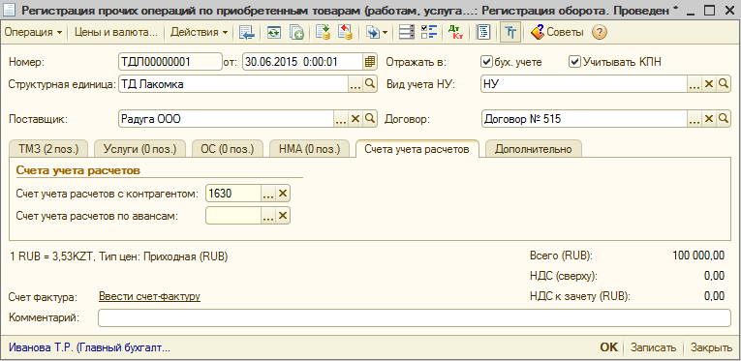Open selection ellipsis for Вид учета НУ
Image resolution: width=741 pixels, height=361 pixels.
tap(695, 84)
